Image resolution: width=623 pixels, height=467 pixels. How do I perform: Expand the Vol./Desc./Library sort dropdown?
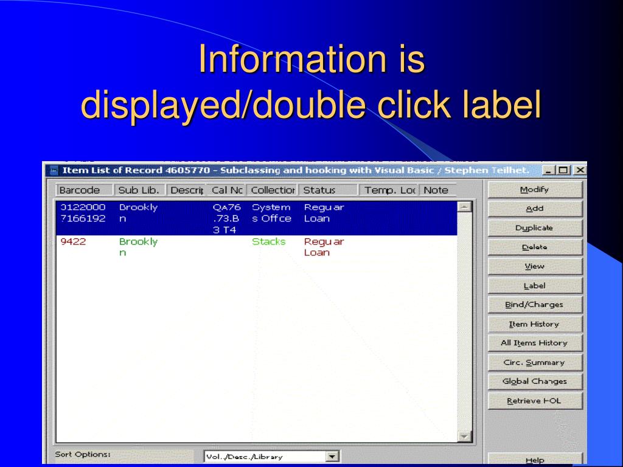pyautogui.click(x=332, y=456)
